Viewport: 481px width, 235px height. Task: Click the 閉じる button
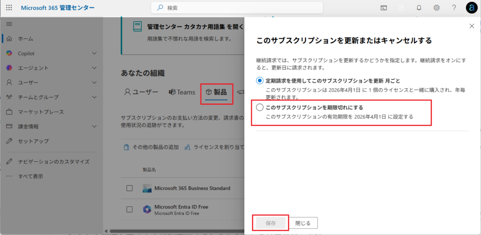[303, 223]
